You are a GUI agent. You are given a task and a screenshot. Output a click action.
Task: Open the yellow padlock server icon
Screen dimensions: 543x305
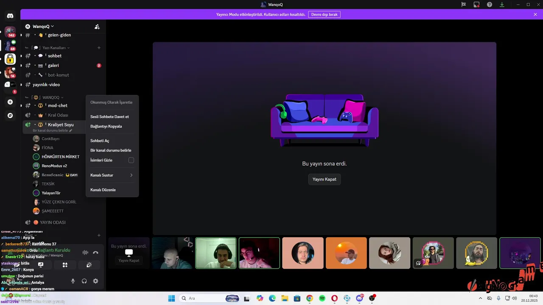click(10, 59)
